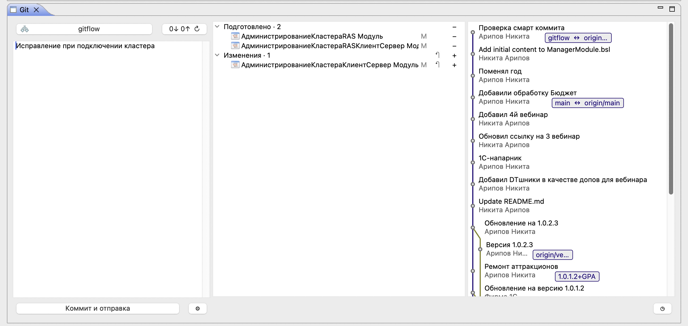Discard all changes in Изменения section
This screenshot has height=326, width=688.
[438, 55]
